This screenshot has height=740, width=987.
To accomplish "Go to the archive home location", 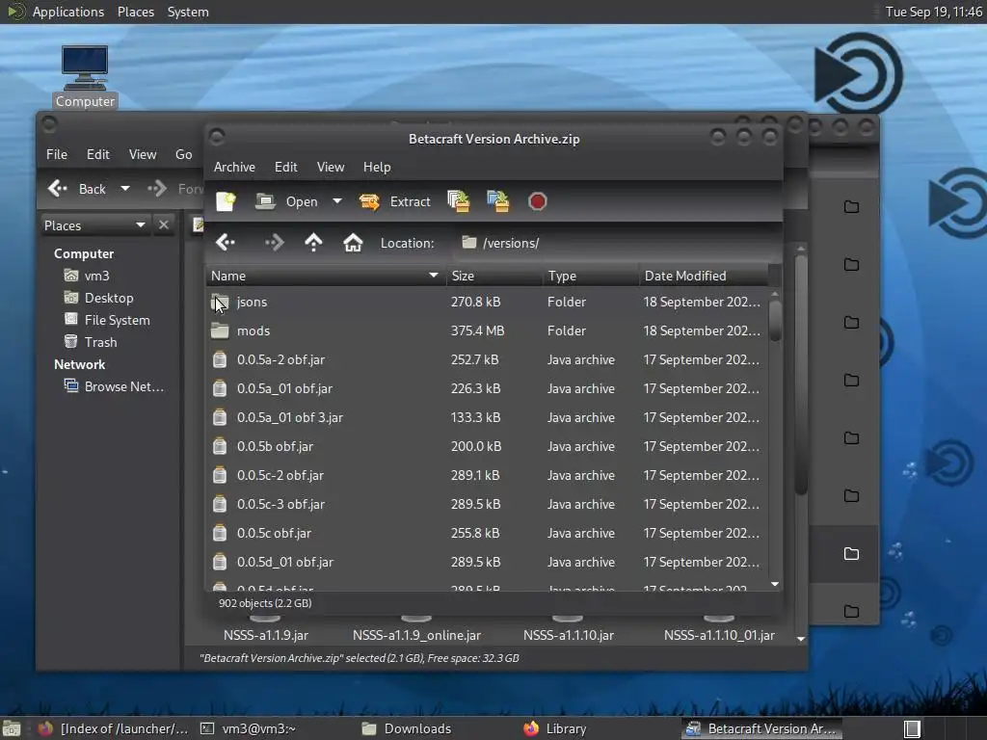I will click(x=353, y=242).
